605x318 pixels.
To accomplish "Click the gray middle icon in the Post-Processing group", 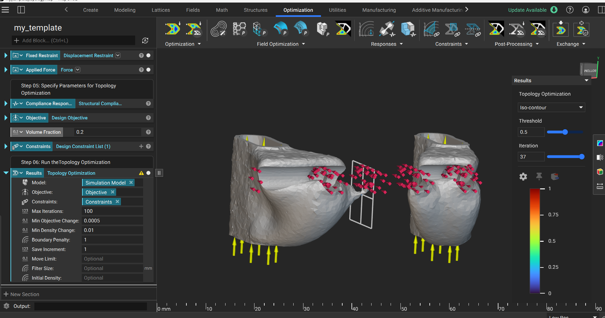I will point(517,29).
